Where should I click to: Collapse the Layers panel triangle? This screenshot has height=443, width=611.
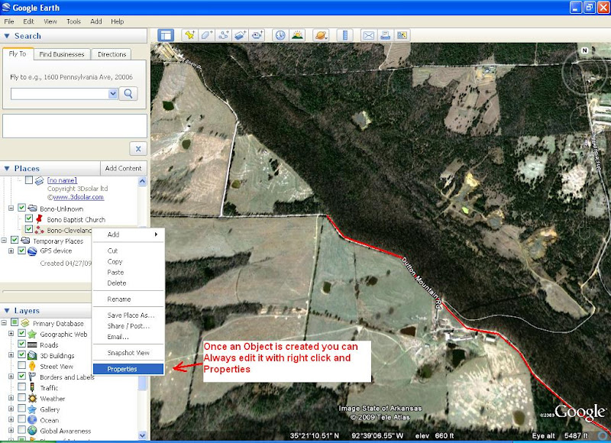pyautogui.click(x=7, y=311)
